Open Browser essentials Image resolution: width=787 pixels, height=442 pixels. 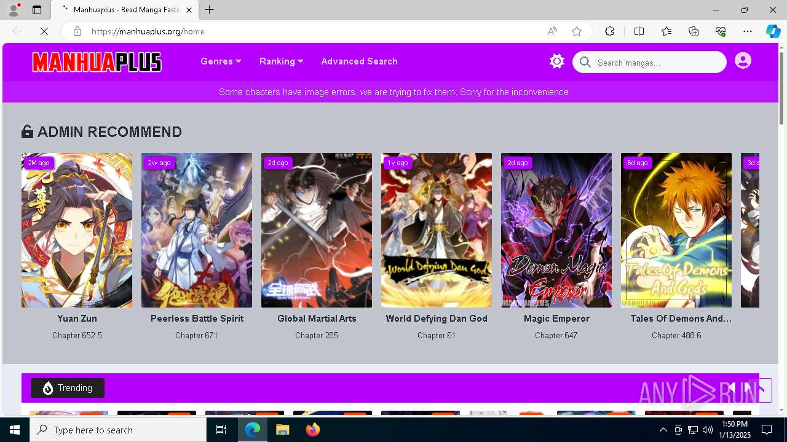click(x=721, y=31)
